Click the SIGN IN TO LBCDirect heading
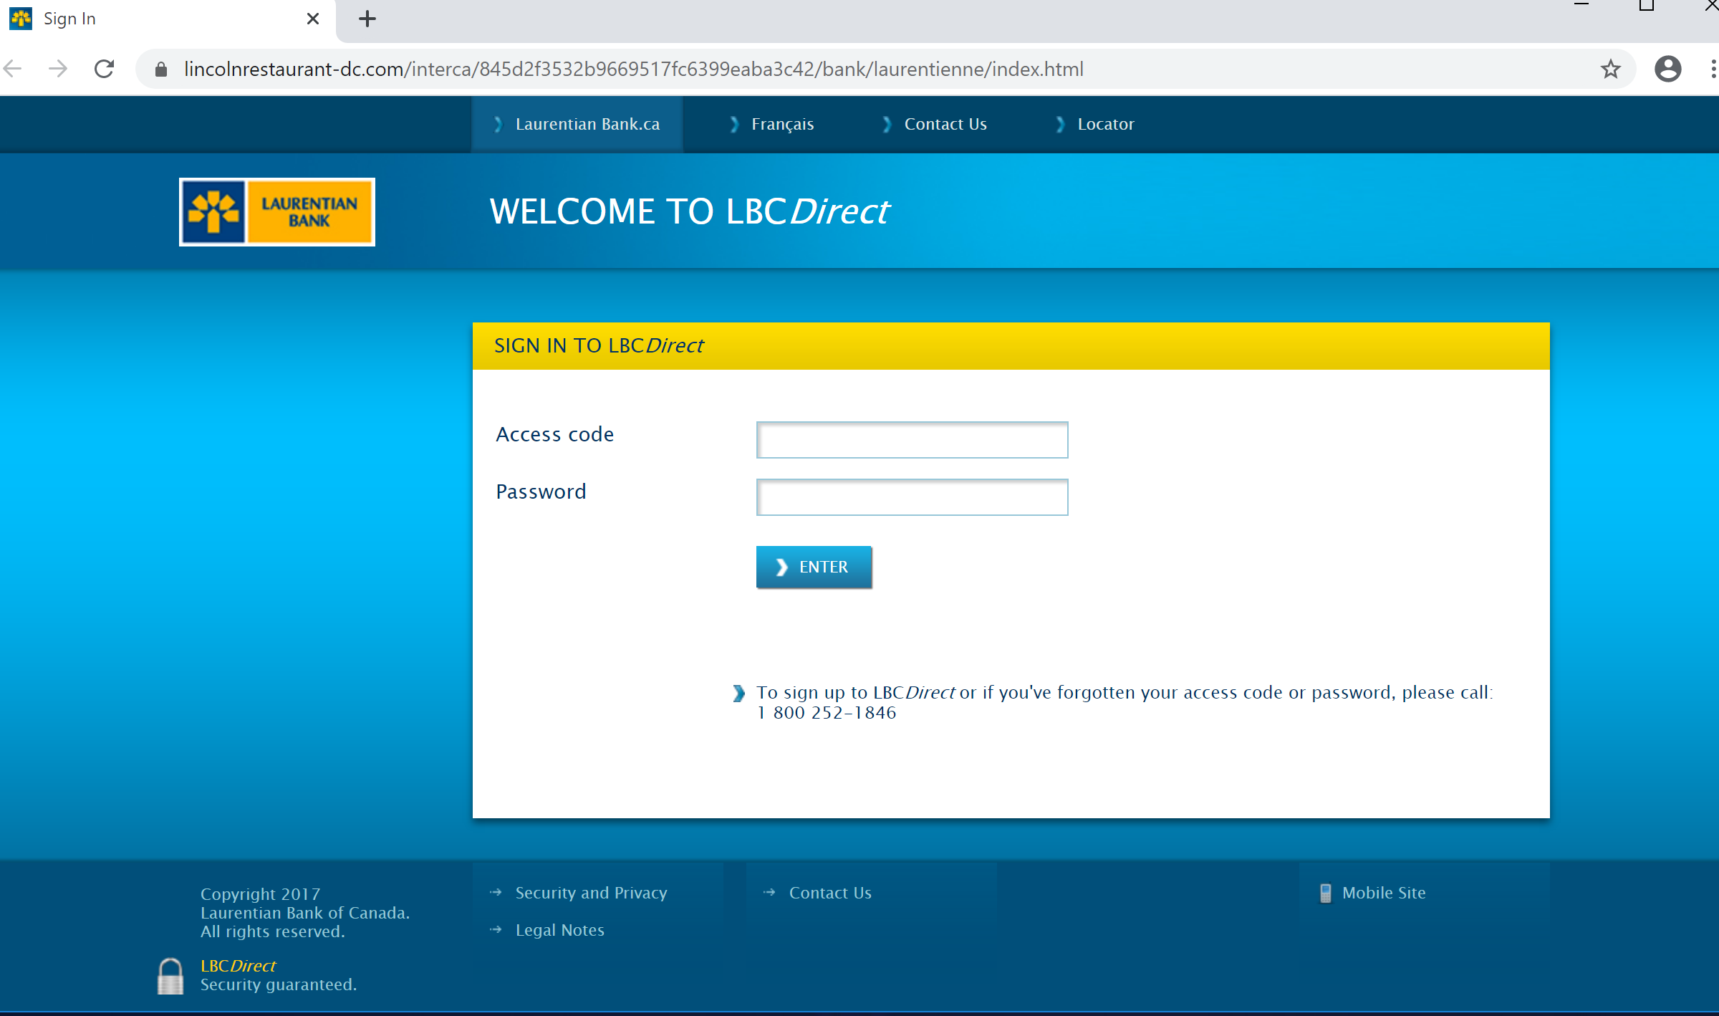1719x1016 pixels. 599,346
